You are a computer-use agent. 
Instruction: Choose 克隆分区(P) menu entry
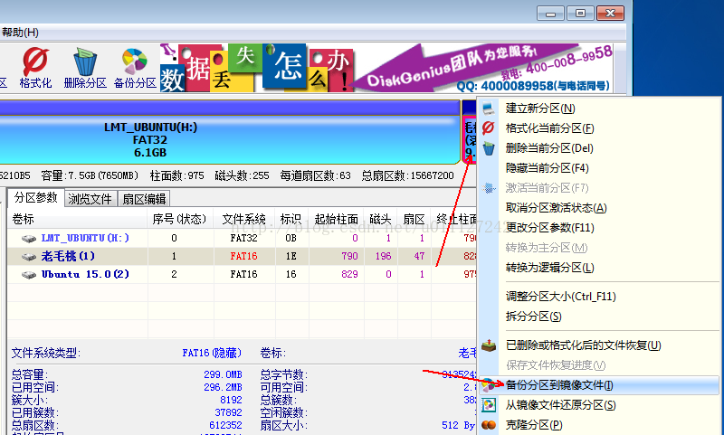(x=599, y=425)
